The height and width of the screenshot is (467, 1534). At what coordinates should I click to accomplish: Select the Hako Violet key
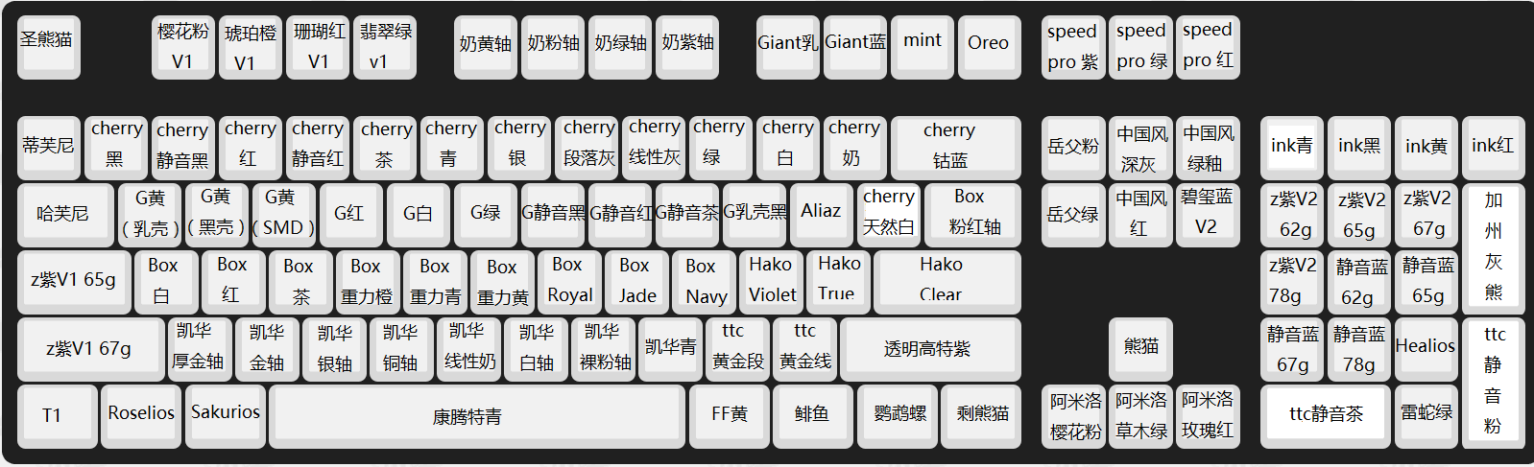point(770,281)
